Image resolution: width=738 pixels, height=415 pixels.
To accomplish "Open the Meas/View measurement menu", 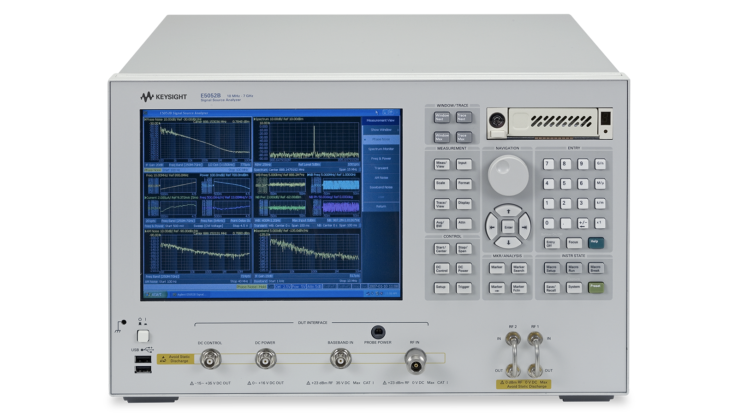I will (441, 164).
